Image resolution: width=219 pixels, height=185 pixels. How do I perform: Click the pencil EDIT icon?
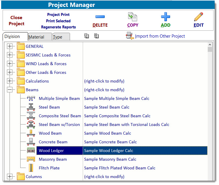click(198, 17)
